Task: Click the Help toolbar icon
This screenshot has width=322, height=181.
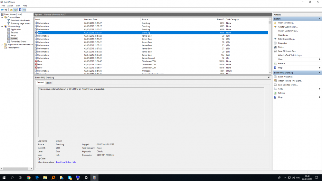Action: [x=20, y=10]
